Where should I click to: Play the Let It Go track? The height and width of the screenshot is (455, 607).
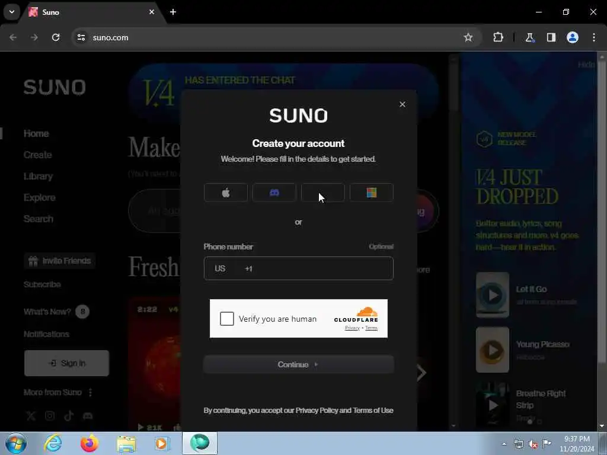[x=493, y=295]
